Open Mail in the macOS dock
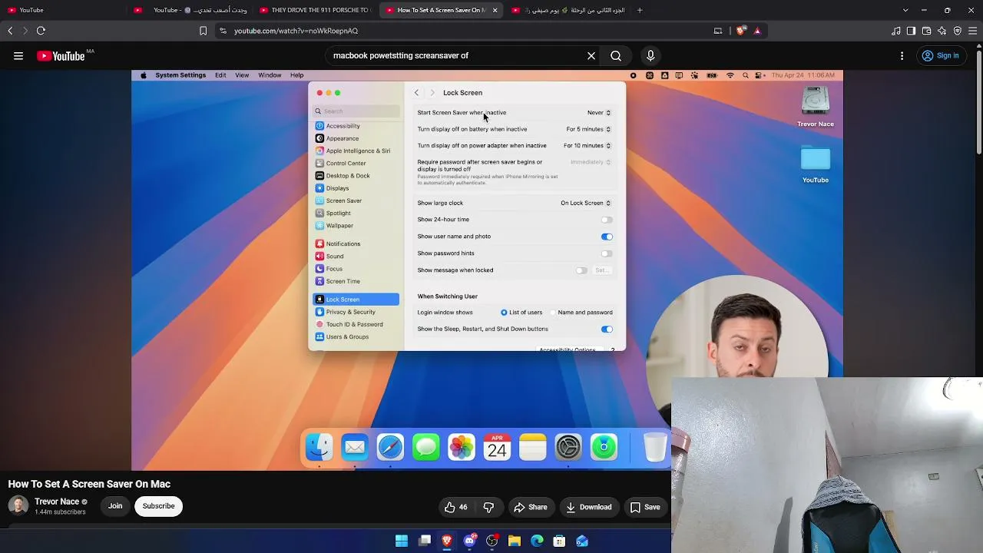The image size is (983, 553). point(355,447)
